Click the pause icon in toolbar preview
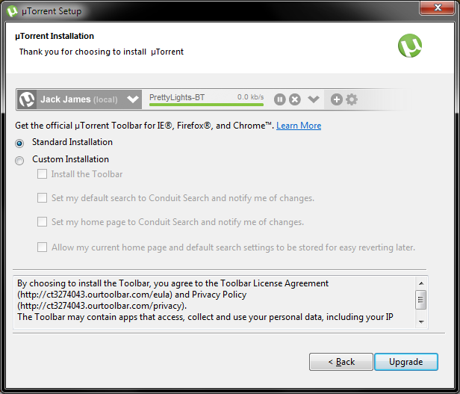The height and width of the screenshot is (394, 460). (x=280, y=99)
